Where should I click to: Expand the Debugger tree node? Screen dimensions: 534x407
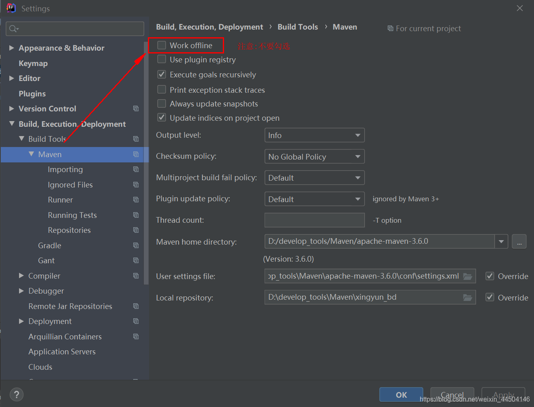point(21,291)
